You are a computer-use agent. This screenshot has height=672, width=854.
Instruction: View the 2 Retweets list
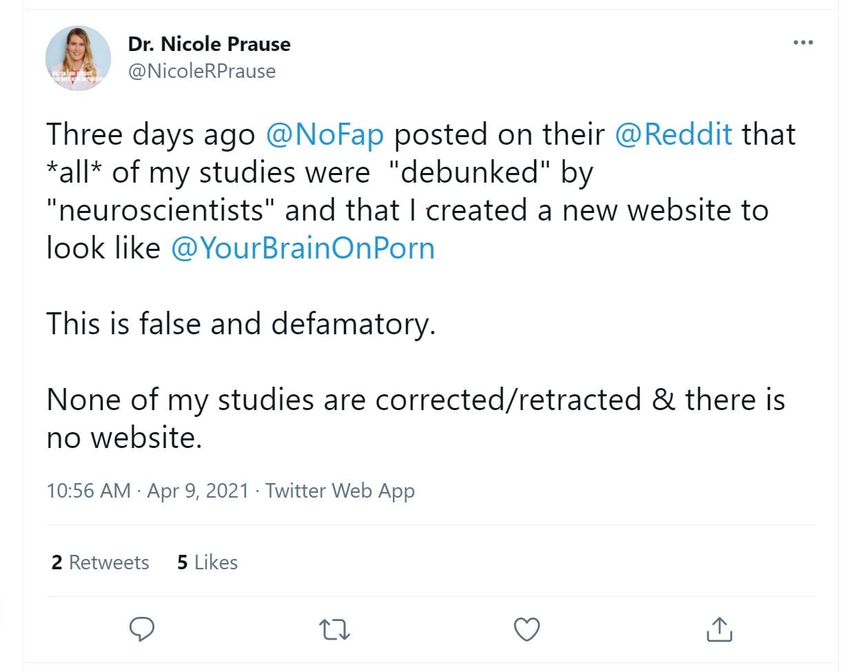pos(101,562)
